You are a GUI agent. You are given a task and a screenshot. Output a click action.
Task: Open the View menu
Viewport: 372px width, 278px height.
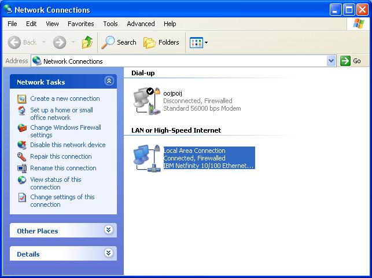[x=52, y=24]
